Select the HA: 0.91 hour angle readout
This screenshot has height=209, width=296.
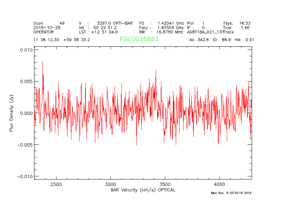point(245,40)
